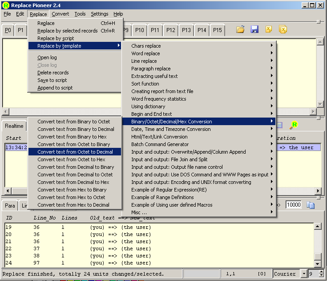Open the Settings menu
The image size is (327, 281).
click(x=99, y=14)
